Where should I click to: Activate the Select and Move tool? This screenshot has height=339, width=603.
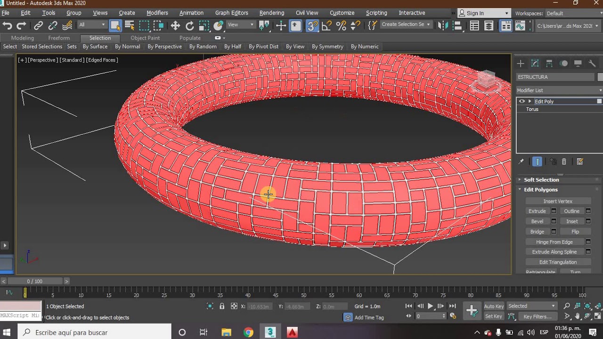[x=175, y=26]
